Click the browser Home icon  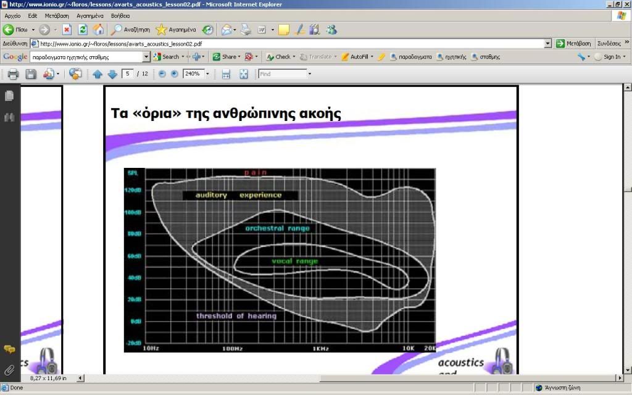click(98, 30)
